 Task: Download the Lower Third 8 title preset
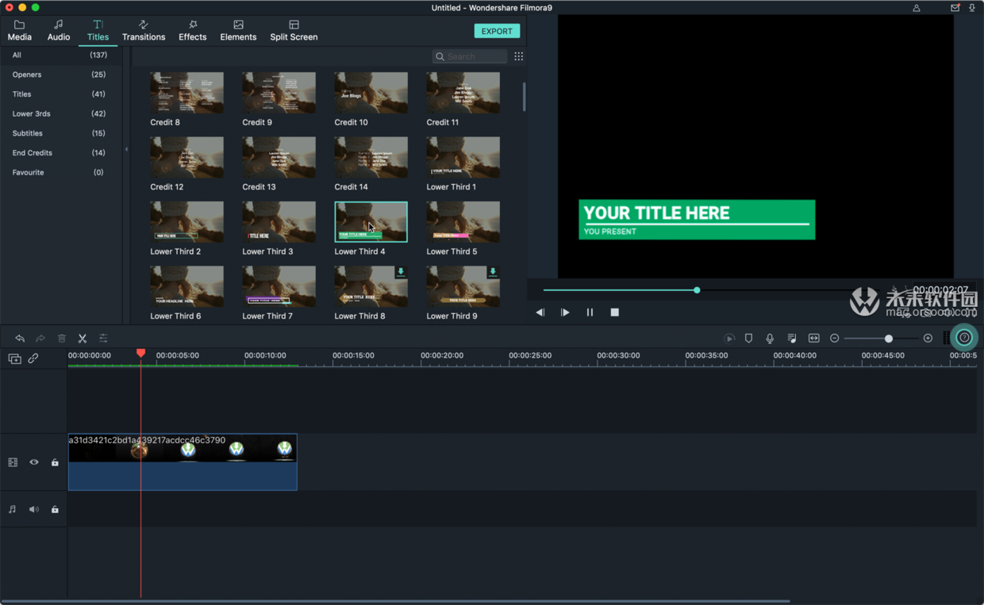point(401,272)
